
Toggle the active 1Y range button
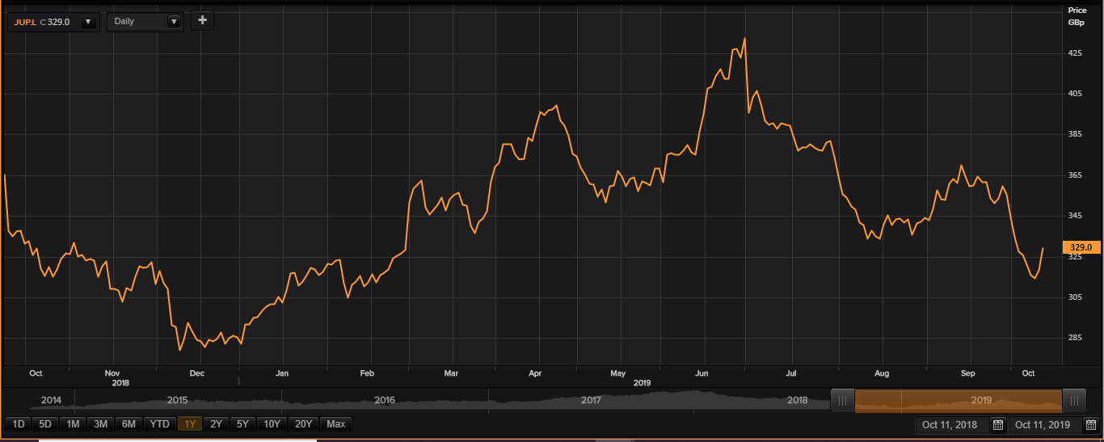[x=190, y=424]
